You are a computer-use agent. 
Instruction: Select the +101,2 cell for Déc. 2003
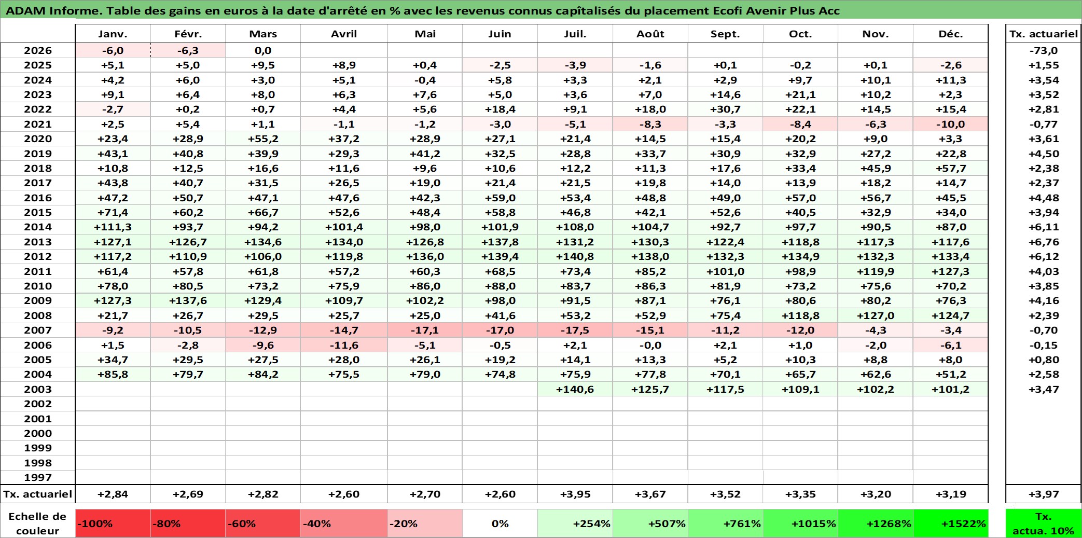951,389
